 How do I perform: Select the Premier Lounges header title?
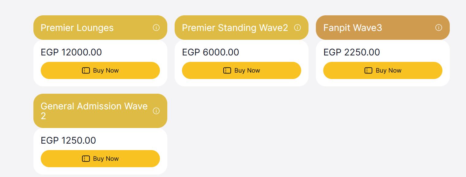pyautogui.click(x=77, y=28)
